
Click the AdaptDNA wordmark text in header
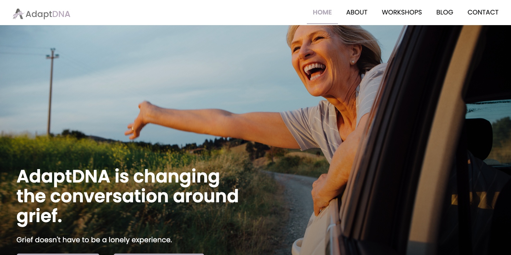[48, 14]
